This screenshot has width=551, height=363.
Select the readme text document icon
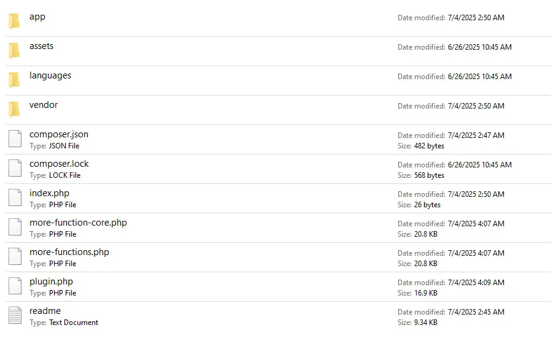coord(15,315)
